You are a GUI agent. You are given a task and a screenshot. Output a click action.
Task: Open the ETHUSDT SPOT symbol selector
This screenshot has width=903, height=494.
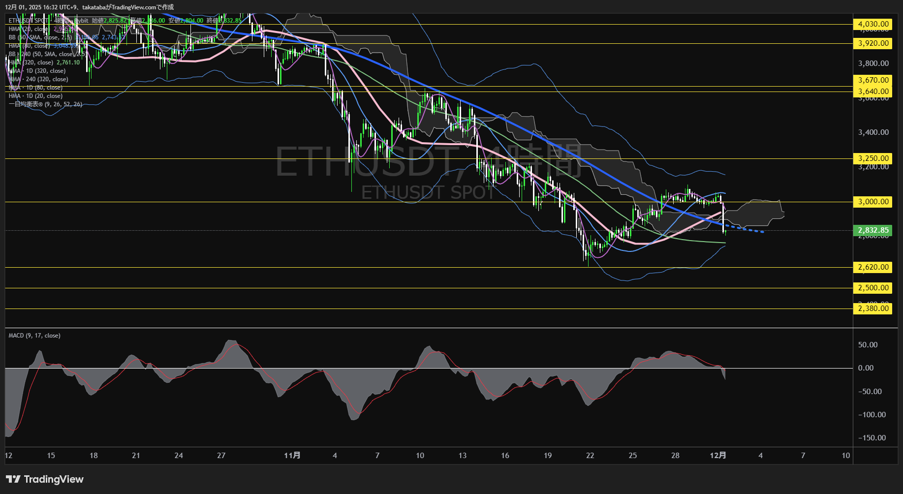pyautogui.click(x=30, y=21)
